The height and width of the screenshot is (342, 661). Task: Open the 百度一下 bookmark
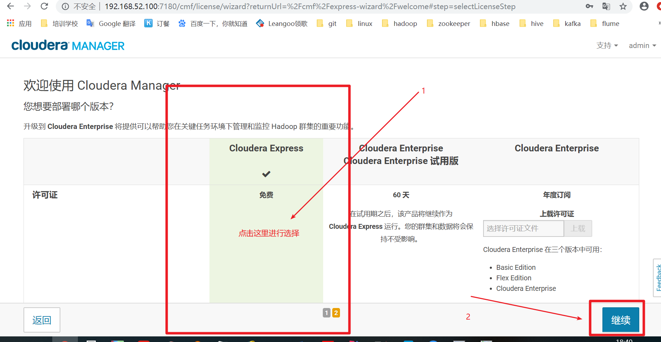[x=213, y=23]
